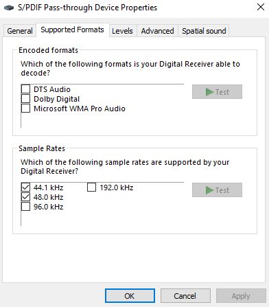
Task: Go to the Advanced tab
Action: tap(157, 31)
